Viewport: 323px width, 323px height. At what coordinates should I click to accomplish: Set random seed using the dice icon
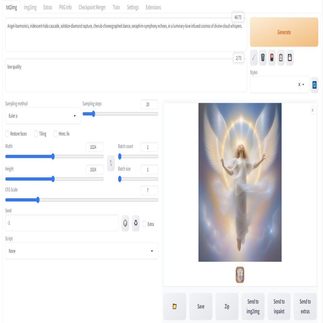(125, 223)
